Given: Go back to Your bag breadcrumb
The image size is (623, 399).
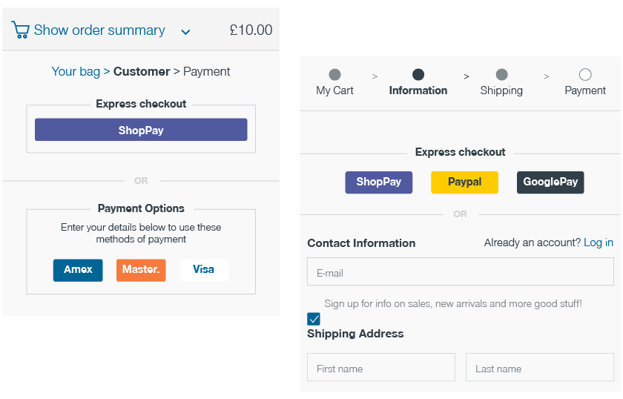Looking at the screenshot, I should click(76, 71).
